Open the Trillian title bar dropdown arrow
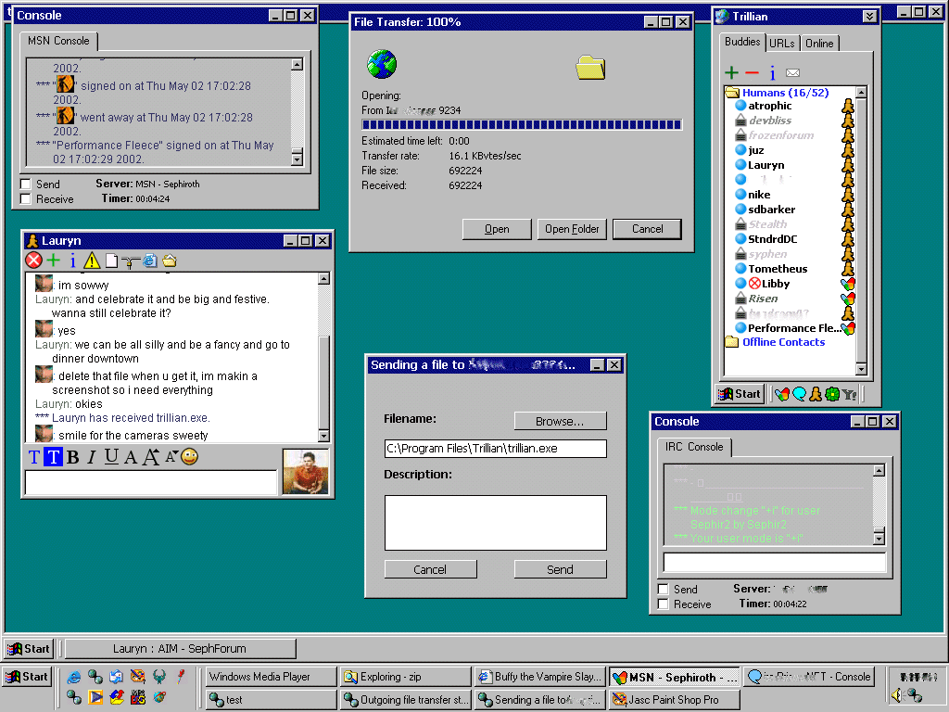The height and width of the screenshot is (712, 949). [x=869, y=17]
